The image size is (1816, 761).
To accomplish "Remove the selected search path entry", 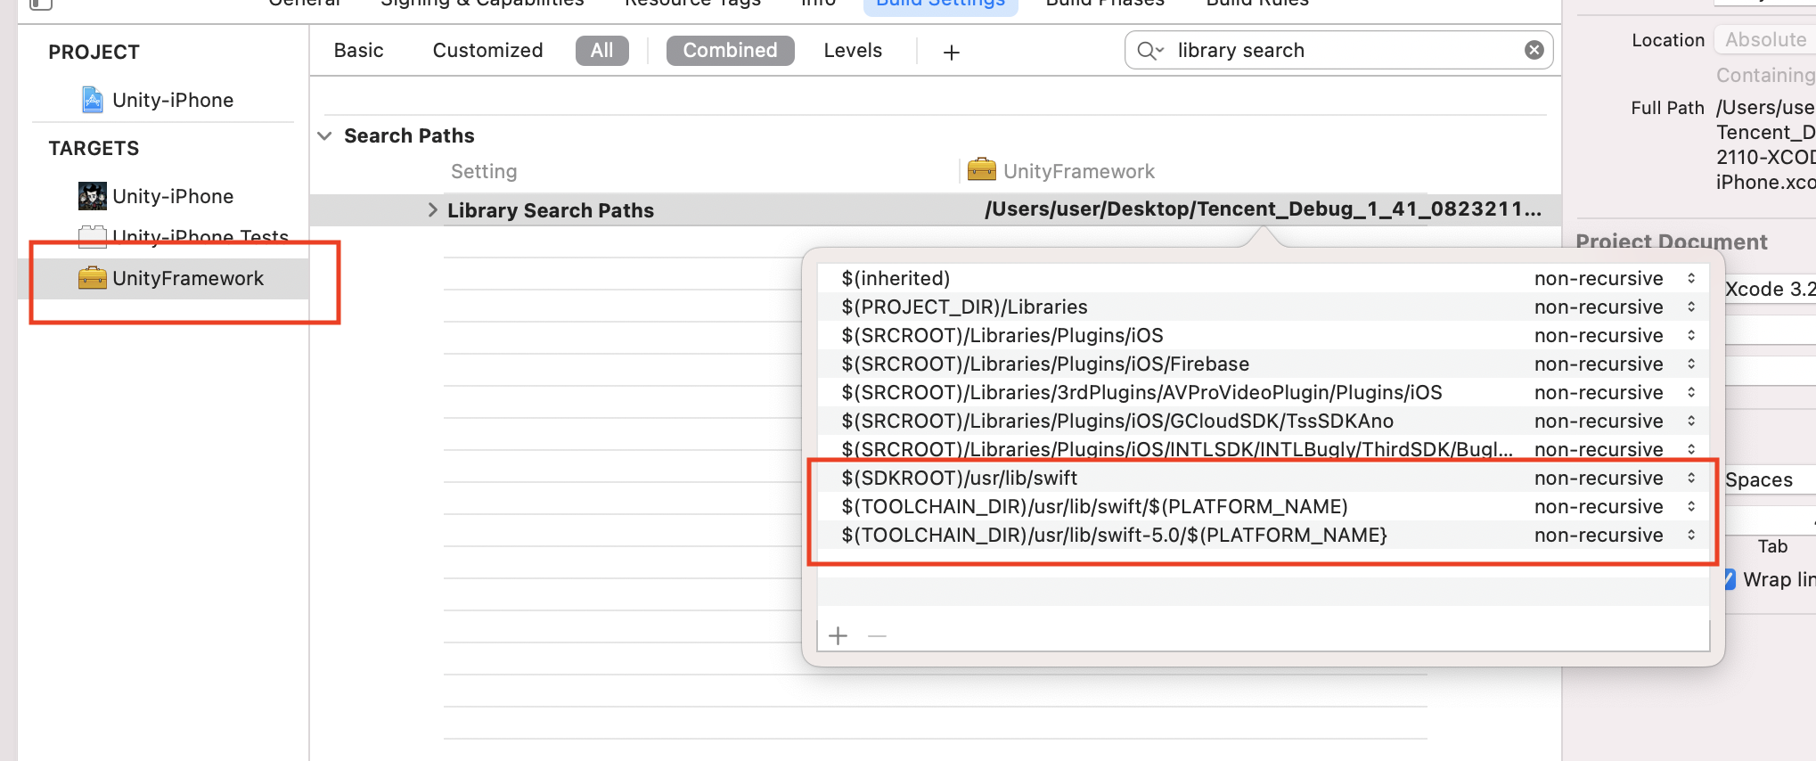I will coord(877,636).
